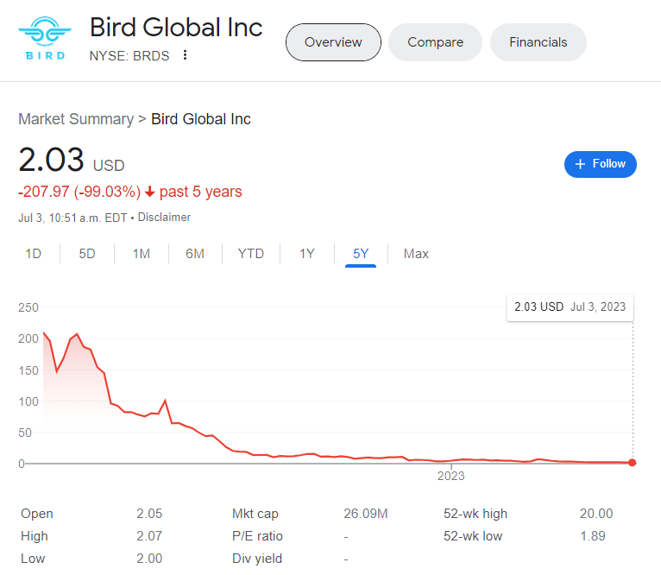
Task: Go to the Financials tab
Action: 538,42
